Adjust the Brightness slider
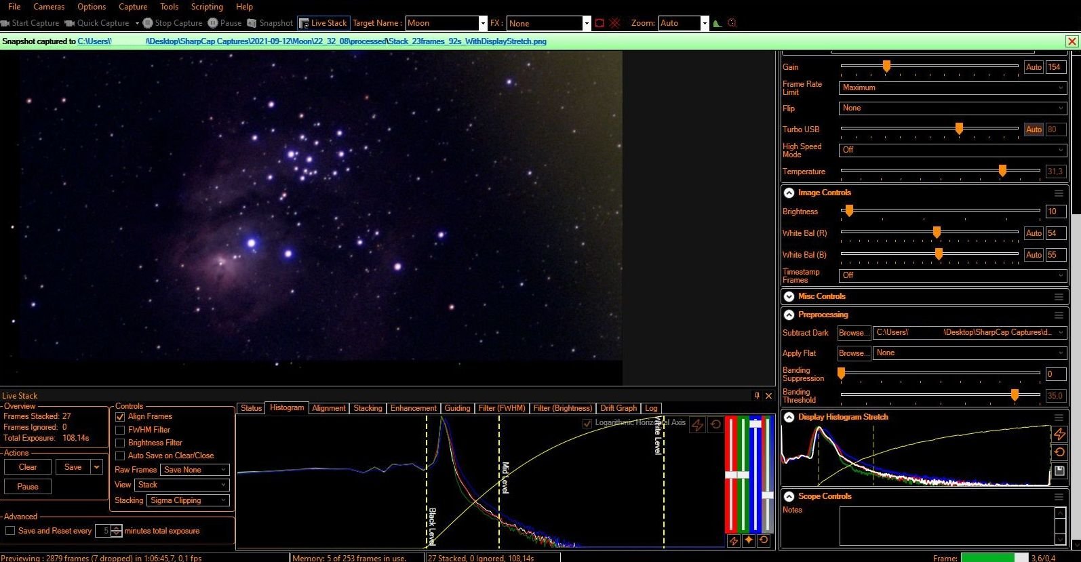Screen dimensions: 1081x562 tap(848, 211)
